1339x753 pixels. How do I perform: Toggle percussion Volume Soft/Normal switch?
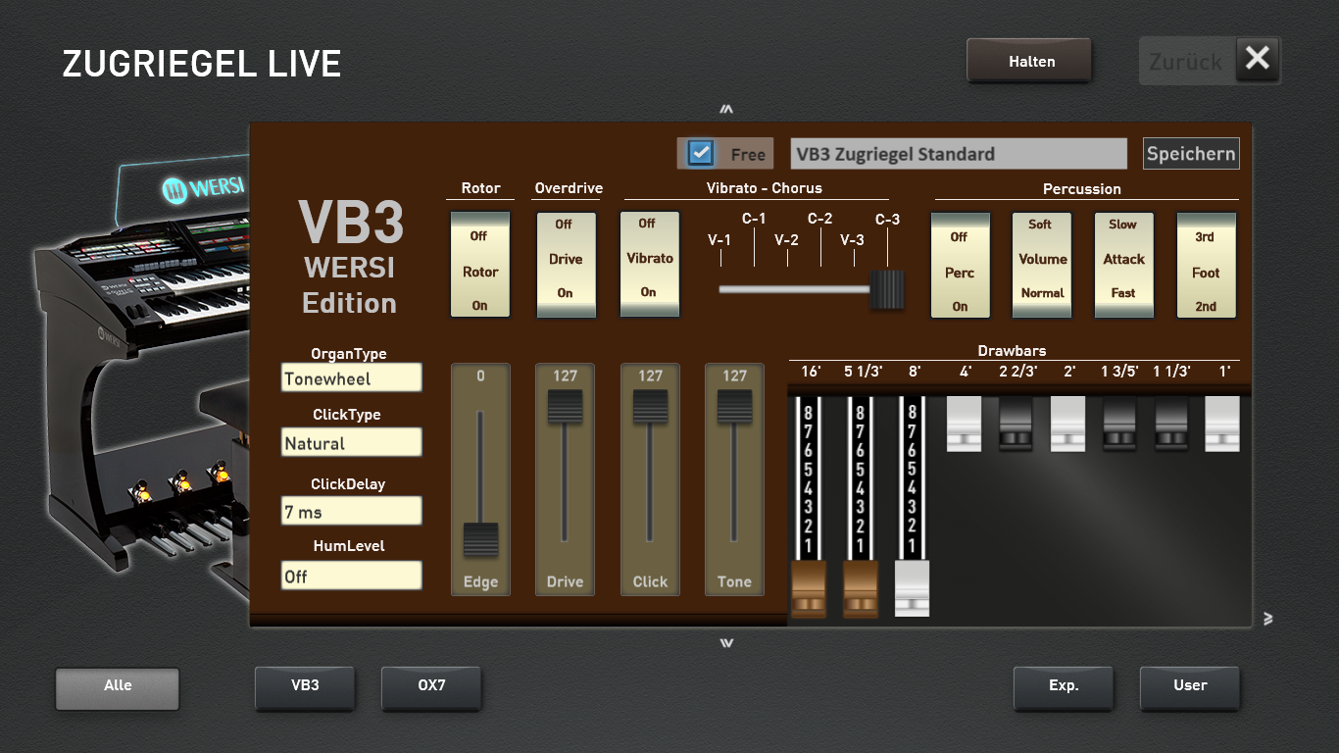(1042, 265)
